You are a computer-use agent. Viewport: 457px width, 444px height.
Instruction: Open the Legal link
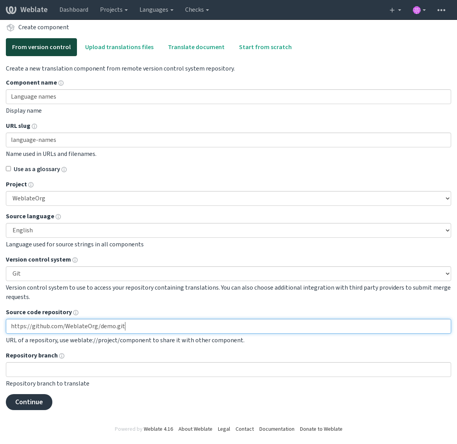(x=224, y=429)
